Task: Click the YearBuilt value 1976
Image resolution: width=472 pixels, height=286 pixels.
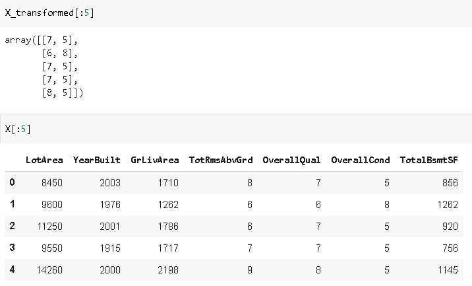Action: 110,205
